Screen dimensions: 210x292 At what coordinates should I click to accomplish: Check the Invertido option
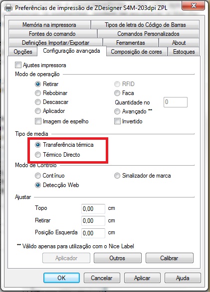(117, 121)
